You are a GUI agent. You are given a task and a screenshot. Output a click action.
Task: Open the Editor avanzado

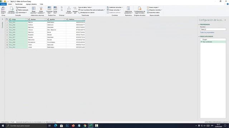(22, 10)
